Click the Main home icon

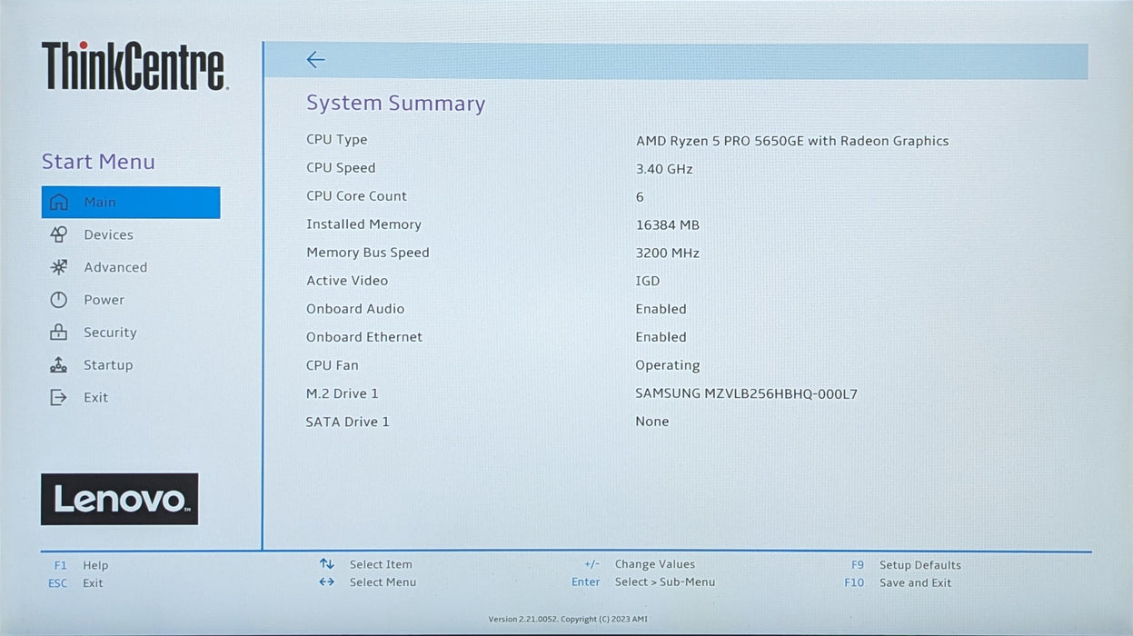tap(59, 203)
